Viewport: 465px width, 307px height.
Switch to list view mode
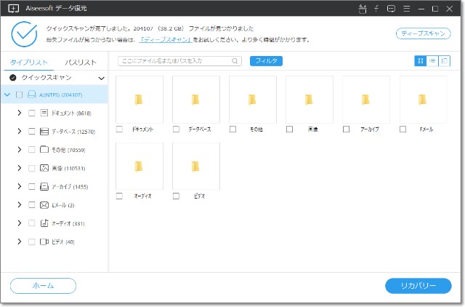pyautogui.click(x=432, y=61)
